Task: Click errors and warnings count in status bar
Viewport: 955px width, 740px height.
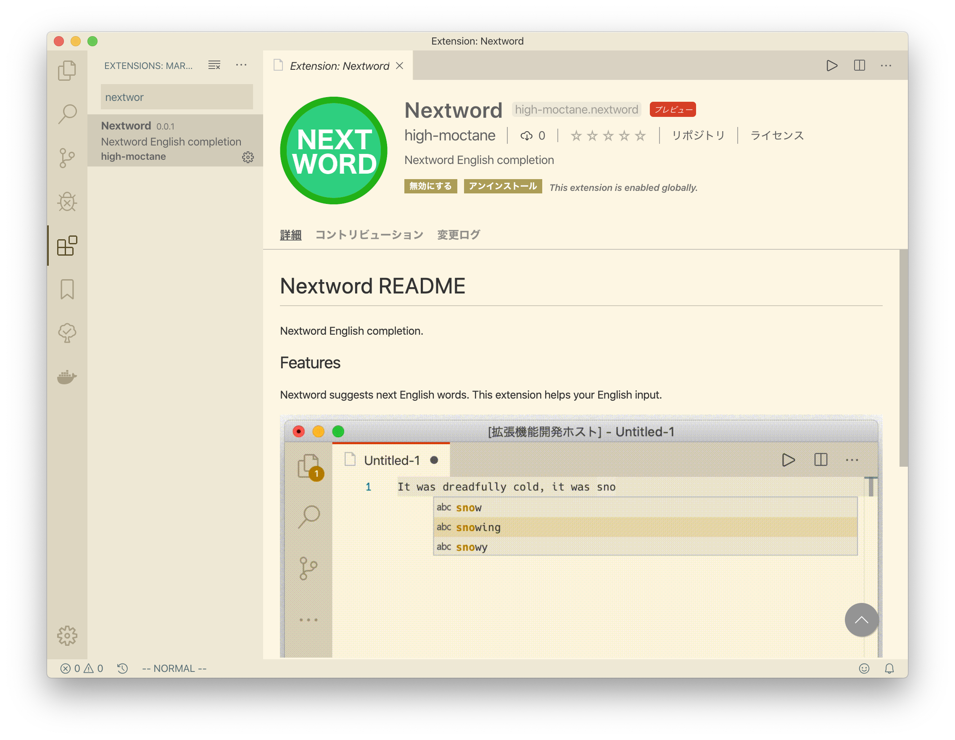Action: tap(82, 668)
